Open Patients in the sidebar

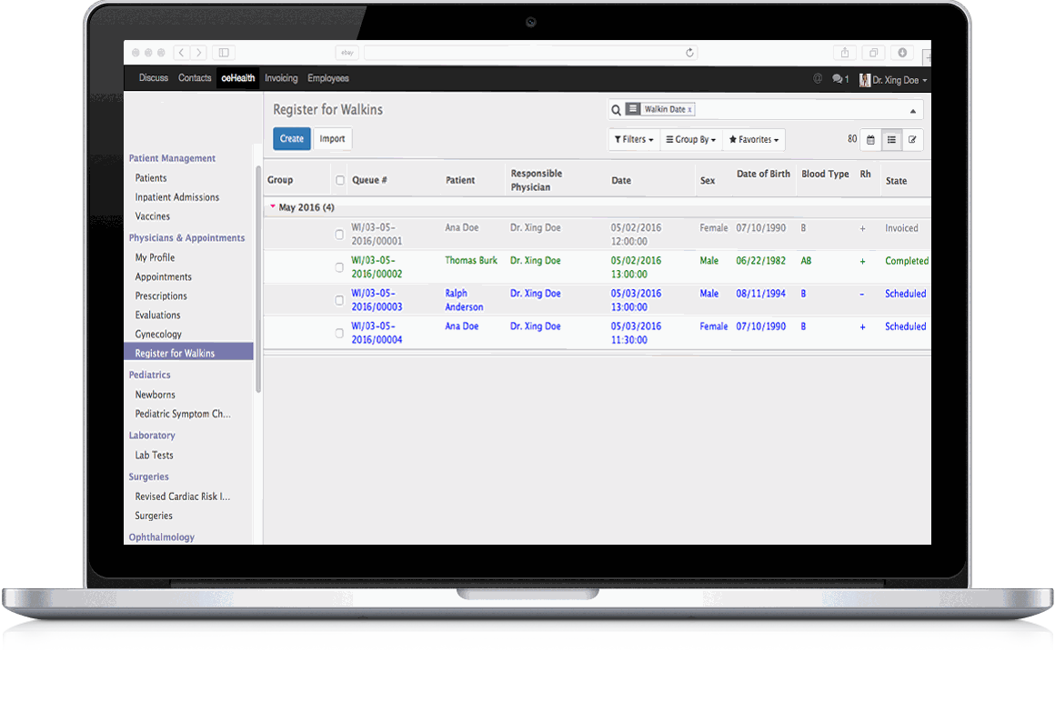click(151, 177)
